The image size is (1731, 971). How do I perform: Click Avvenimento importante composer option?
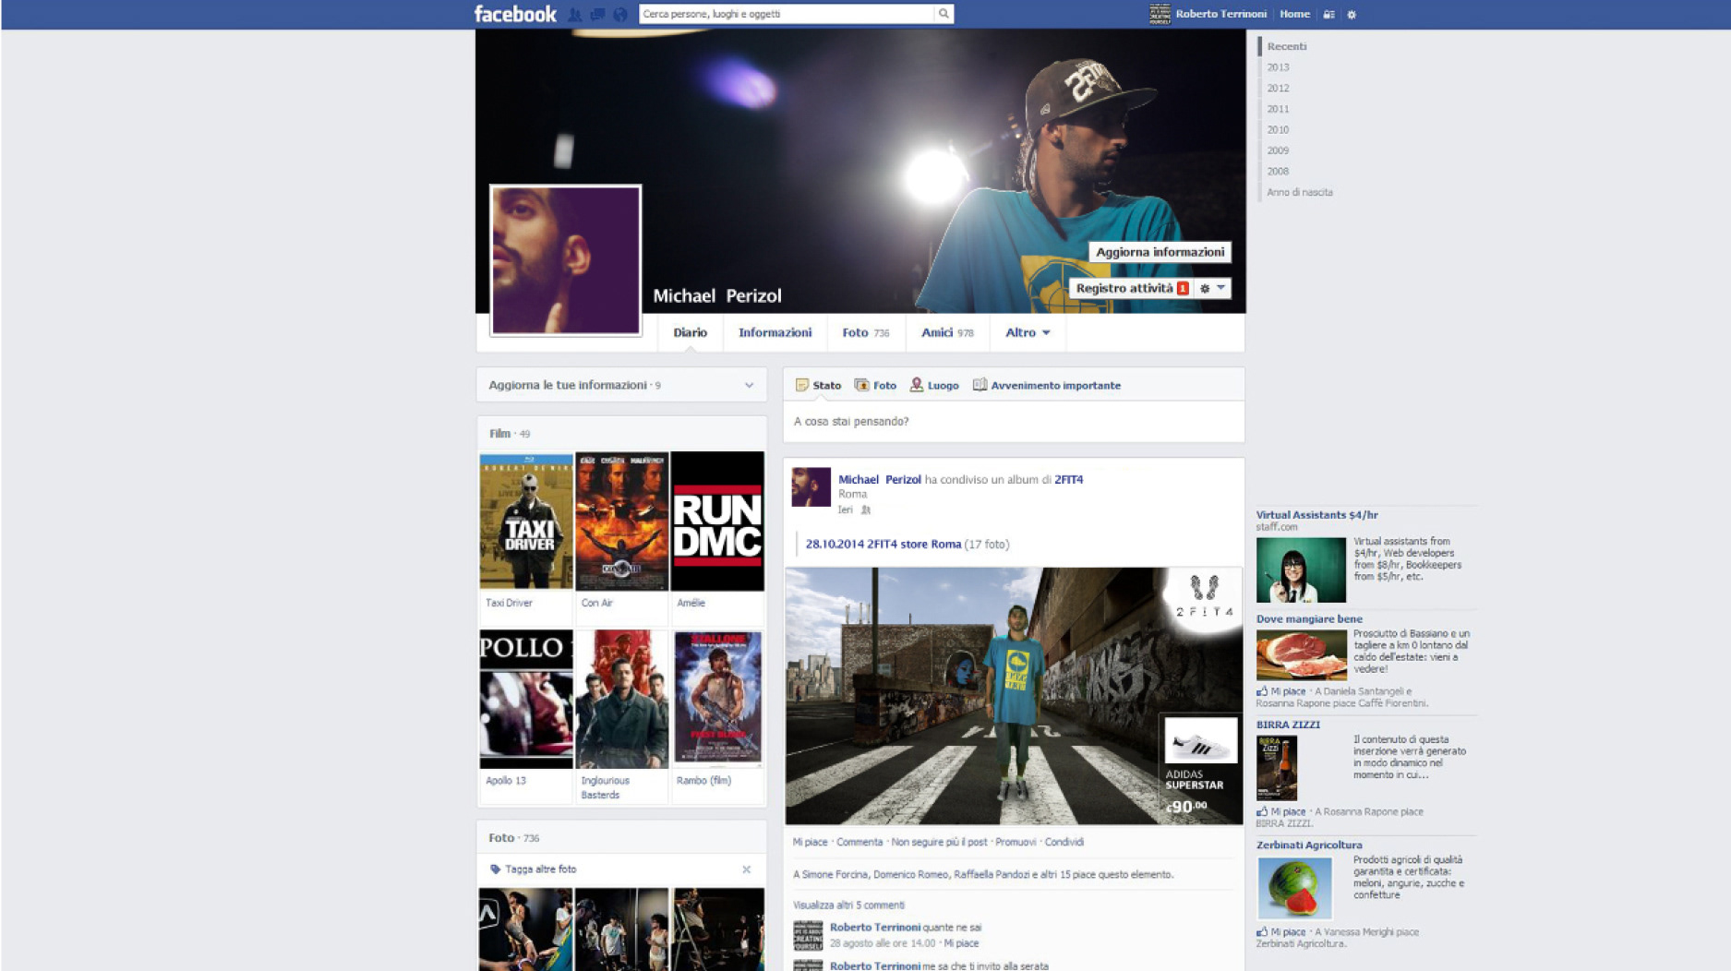[1046, 385]
